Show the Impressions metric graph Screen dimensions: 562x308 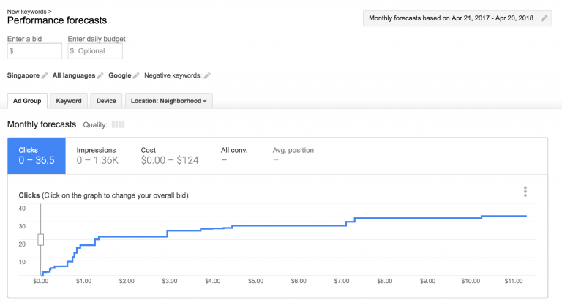tap(97, 156)
